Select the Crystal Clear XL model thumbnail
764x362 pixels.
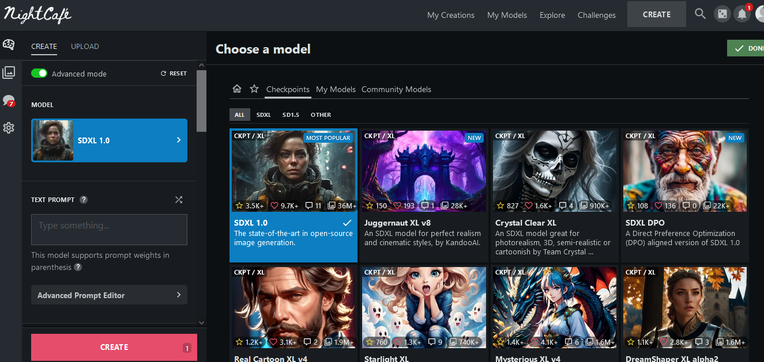554,171
